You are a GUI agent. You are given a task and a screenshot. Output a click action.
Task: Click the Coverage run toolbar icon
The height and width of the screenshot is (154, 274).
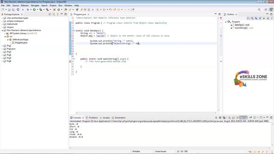41,10
